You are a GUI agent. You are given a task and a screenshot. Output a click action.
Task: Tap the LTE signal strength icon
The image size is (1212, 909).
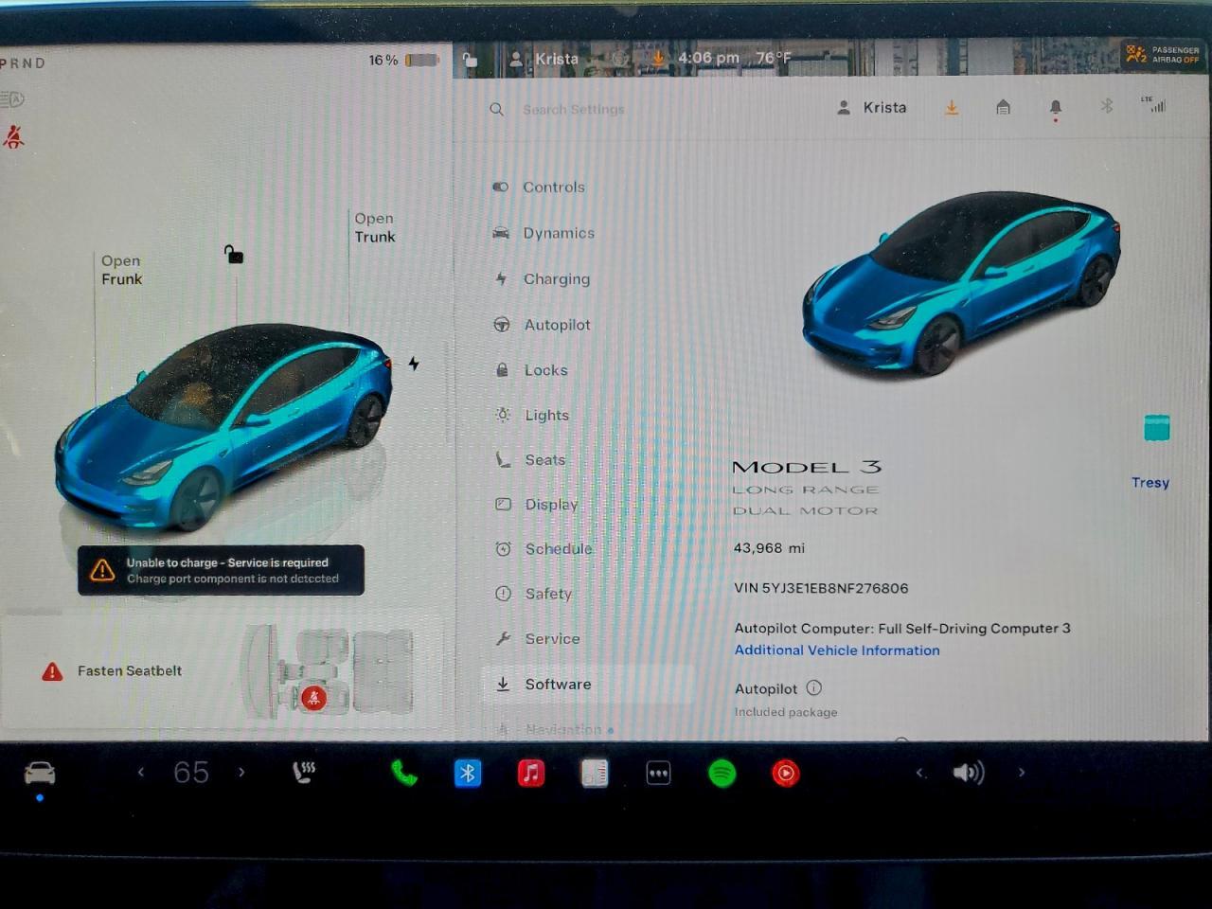tap(1154, 104)
